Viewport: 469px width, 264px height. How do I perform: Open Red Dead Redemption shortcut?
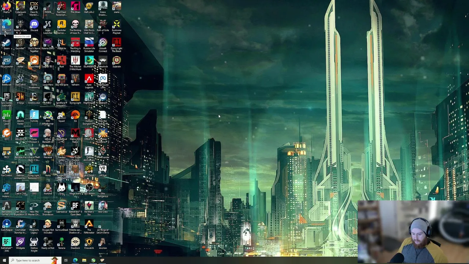[x=62, y=8]
